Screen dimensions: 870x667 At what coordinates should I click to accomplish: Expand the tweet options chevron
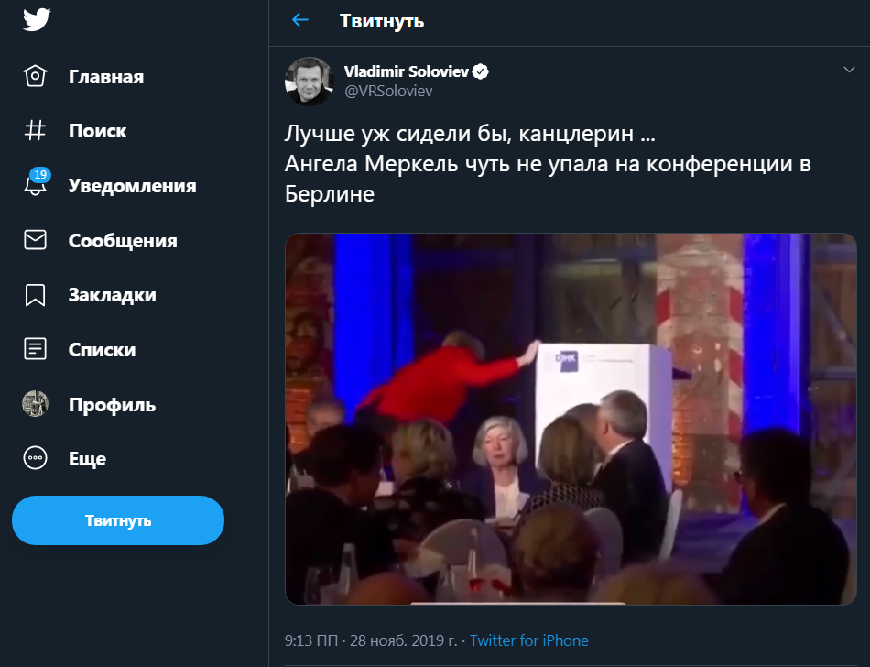pos(848,70)
